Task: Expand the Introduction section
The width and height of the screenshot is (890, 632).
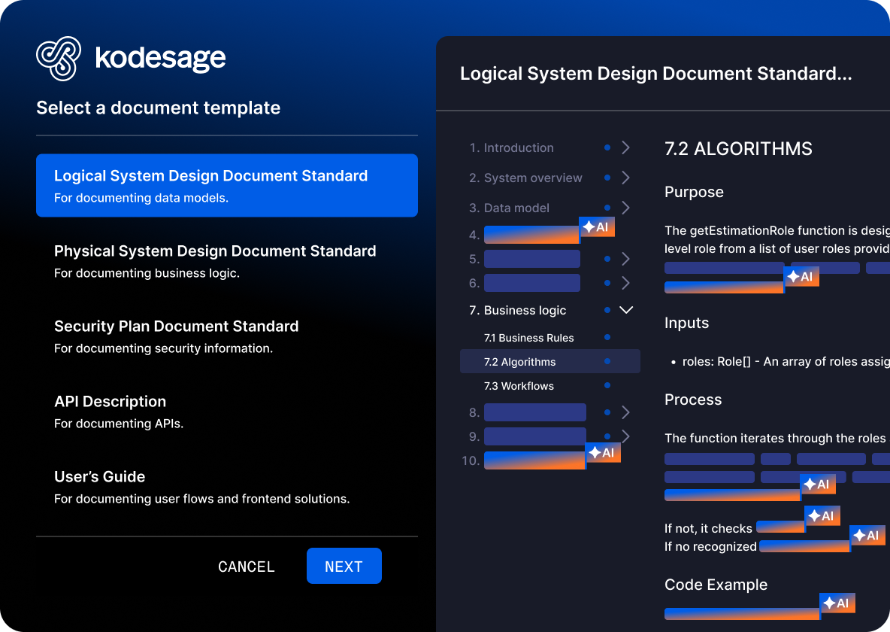Action: tap(625, 147)
